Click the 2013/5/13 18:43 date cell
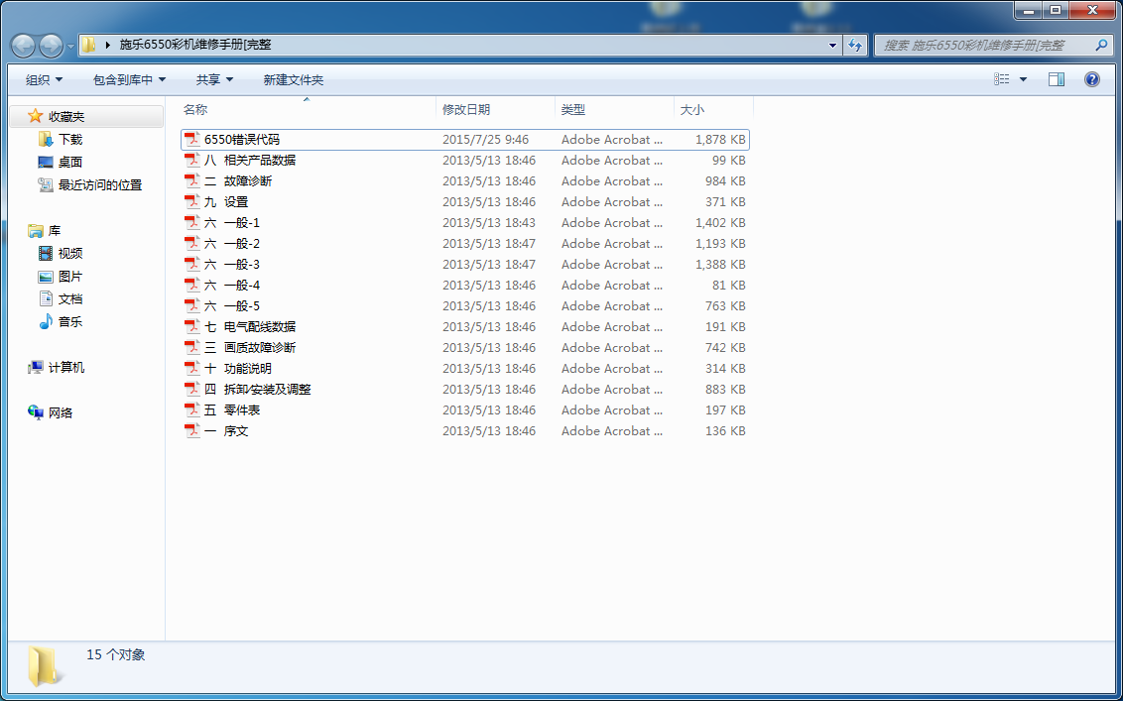1123x701 pixels. pyautogui.click(x=489, y=223)
